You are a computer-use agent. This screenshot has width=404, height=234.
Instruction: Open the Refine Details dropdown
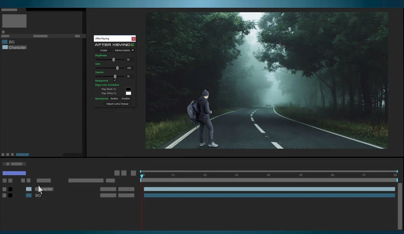124,50
